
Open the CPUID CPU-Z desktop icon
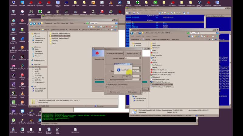point(13,112)
